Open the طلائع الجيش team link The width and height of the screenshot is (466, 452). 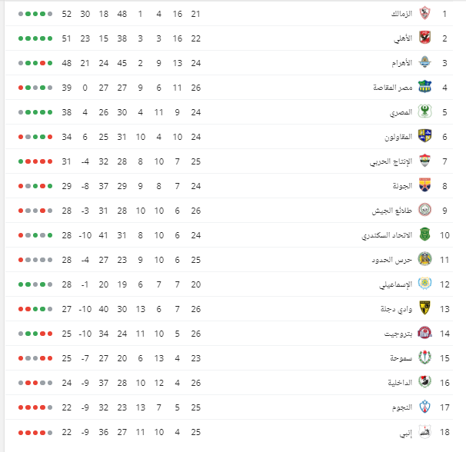tap(392, 211)
